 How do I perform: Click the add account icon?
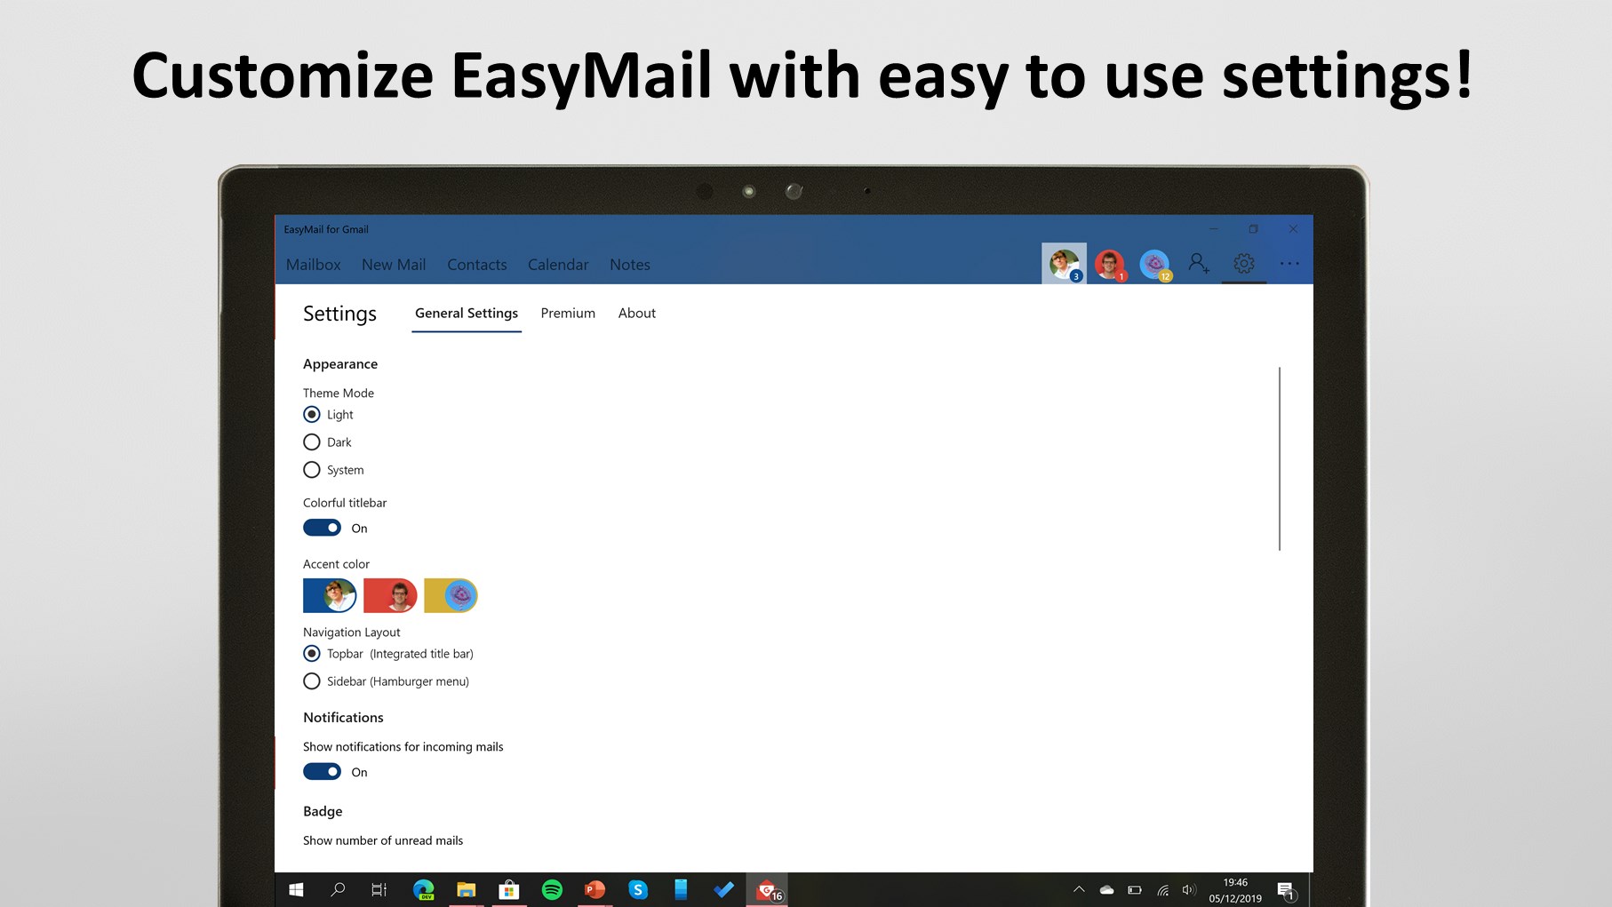(x=1199, y=264)
